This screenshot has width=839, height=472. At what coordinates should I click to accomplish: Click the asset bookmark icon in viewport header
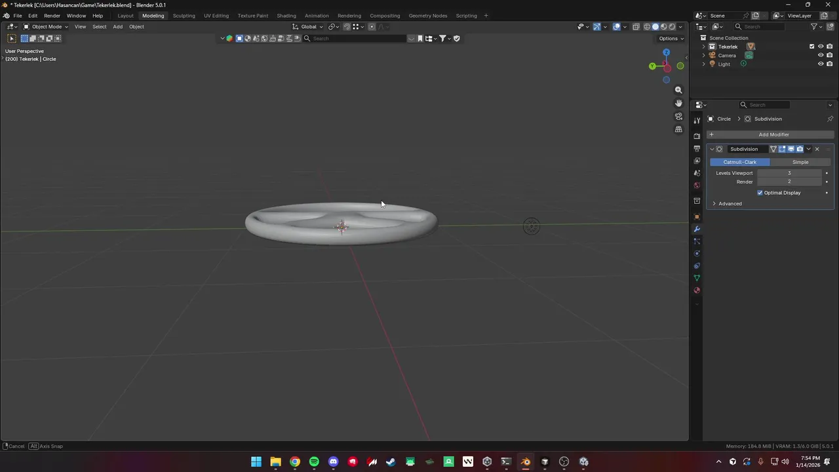tap(420, 38)
